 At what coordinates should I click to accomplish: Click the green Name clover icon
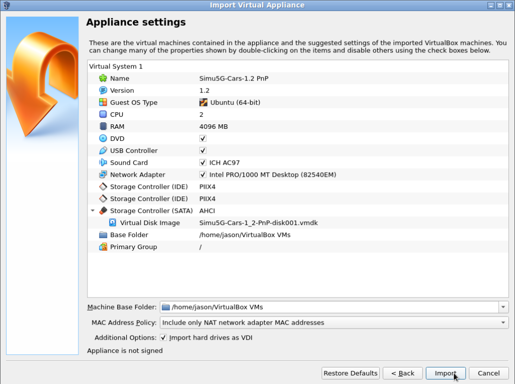tap(103, 79)
